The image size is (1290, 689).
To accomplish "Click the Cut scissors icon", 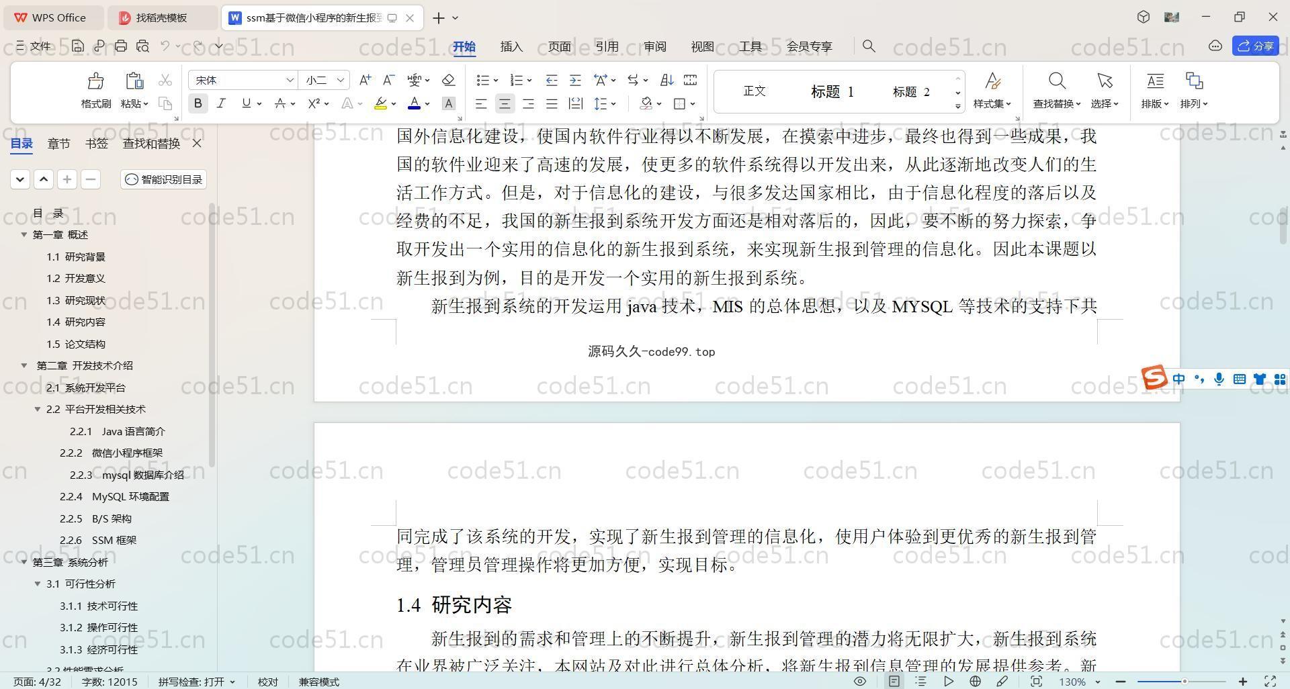I will point(165,80).
